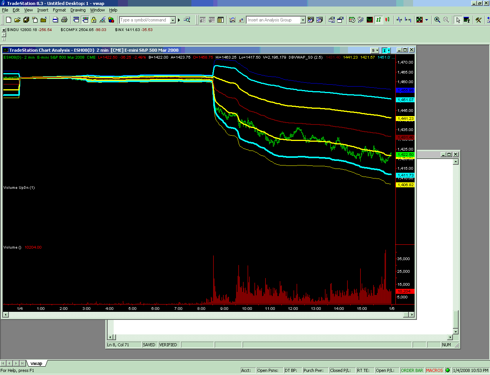Click the MACROS status button
Image resolution: width=490 pixels, height=375 pixels.
(x=434, y=370)
